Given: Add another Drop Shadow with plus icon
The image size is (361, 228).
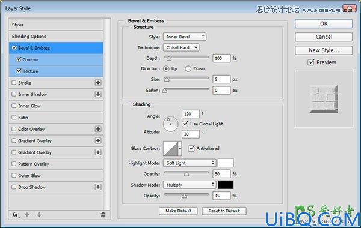Looking at the screenshot, I should click(98, 187).
